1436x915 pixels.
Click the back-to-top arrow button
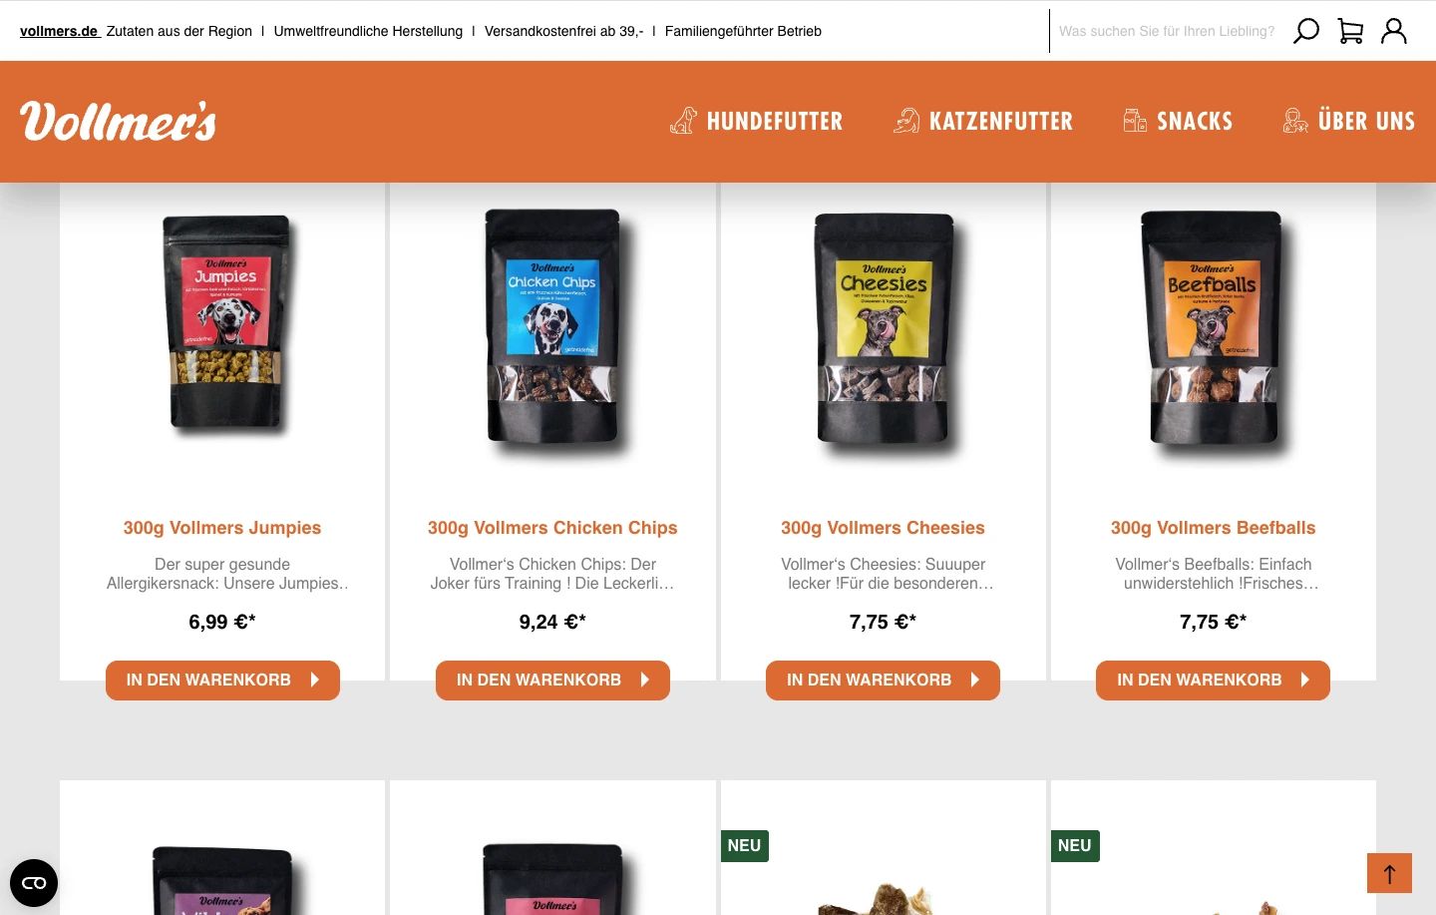tap(1389, 873)
